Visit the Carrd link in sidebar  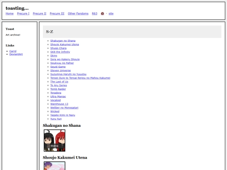coord(13,51)
